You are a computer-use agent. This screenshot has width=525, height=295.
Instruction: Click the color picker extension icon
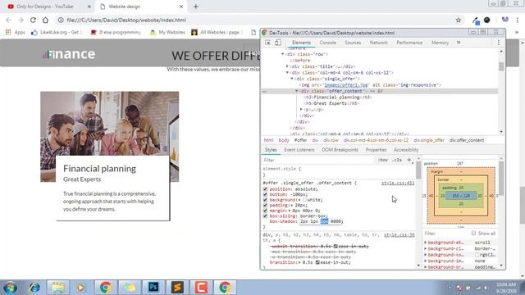coord(476,20)
